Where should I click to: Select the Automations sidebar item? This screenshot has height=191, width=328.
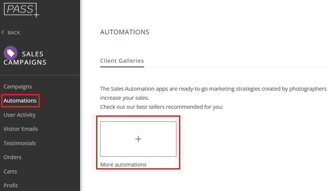tap(20, 101)
